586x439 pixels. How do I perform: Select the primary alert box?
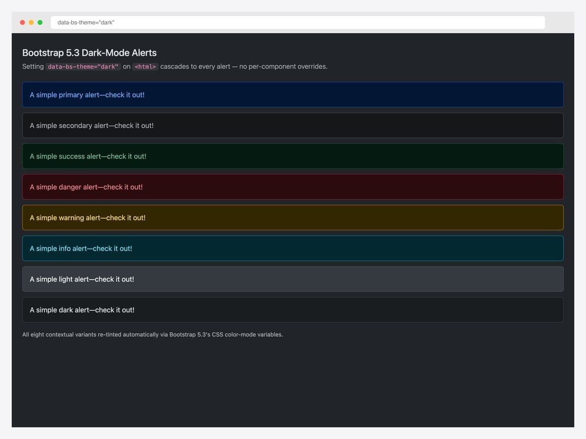pos(293,95)
